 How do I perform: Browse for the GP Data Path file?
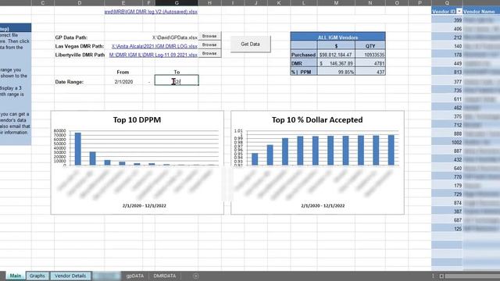click(209, 36)
